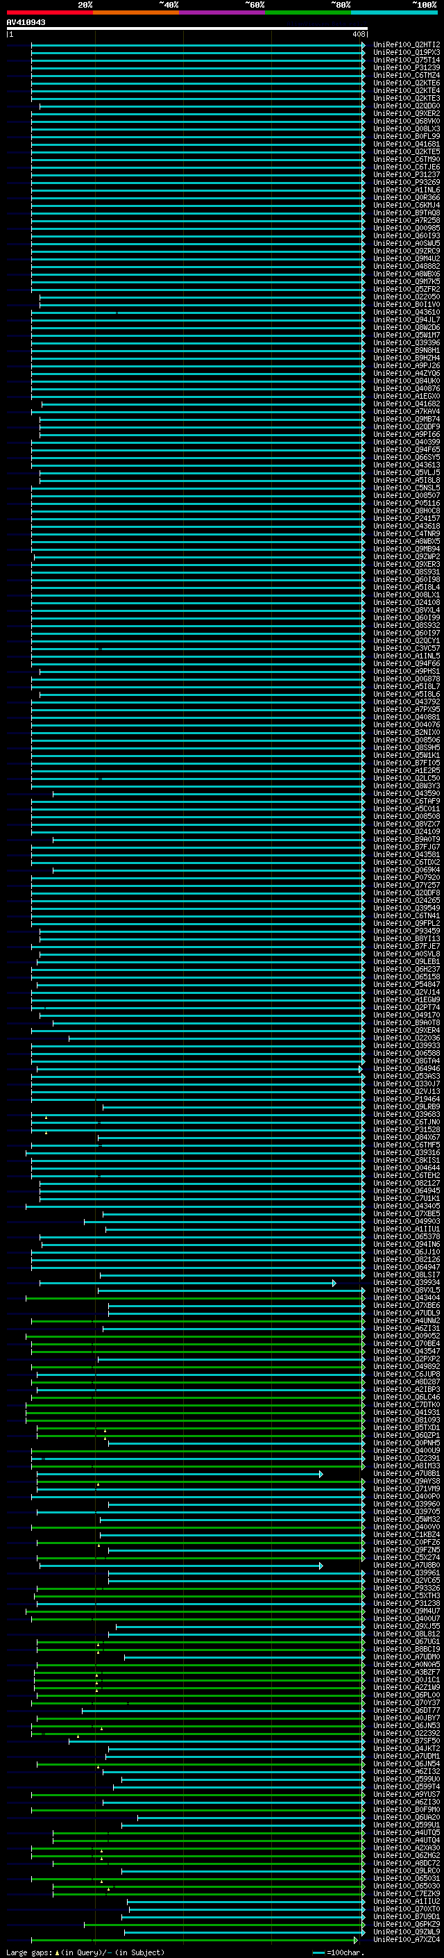Select label UniRef100_Q68VK0
The height and width of the screenshot is (1958, 444).
(407, 122)
